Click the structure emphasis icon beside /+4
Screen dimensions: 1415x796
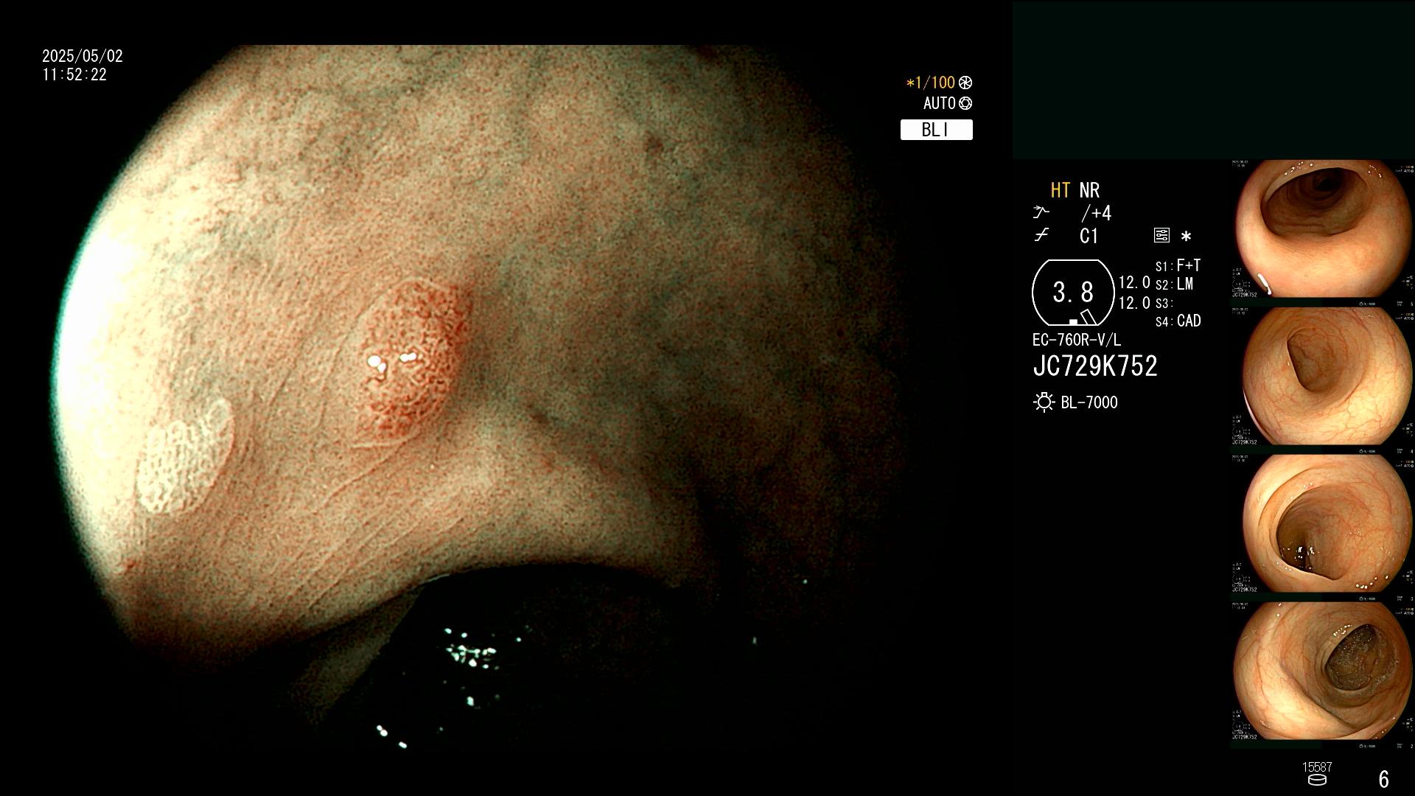(x=1041, y=213)
